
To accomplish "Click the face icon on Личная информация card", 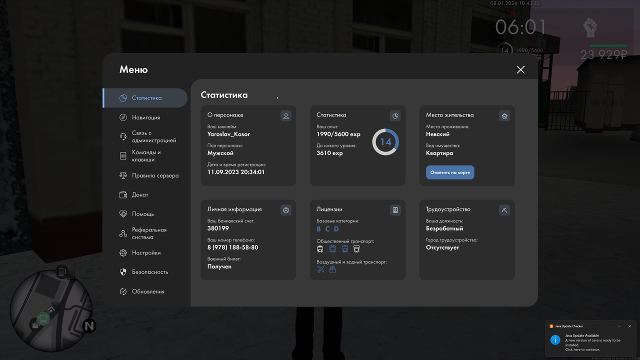I will click(x=286, y=210).
